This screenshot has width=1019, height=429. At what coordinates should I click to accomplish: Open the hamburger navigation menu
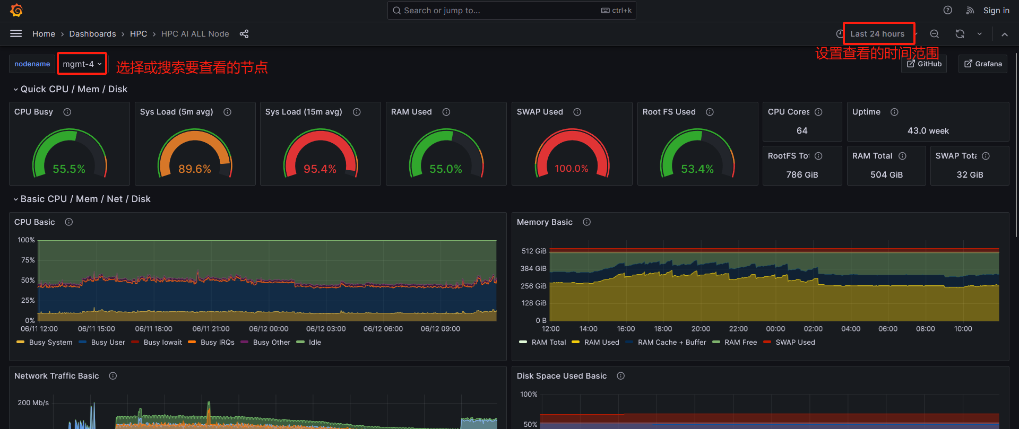16,33
